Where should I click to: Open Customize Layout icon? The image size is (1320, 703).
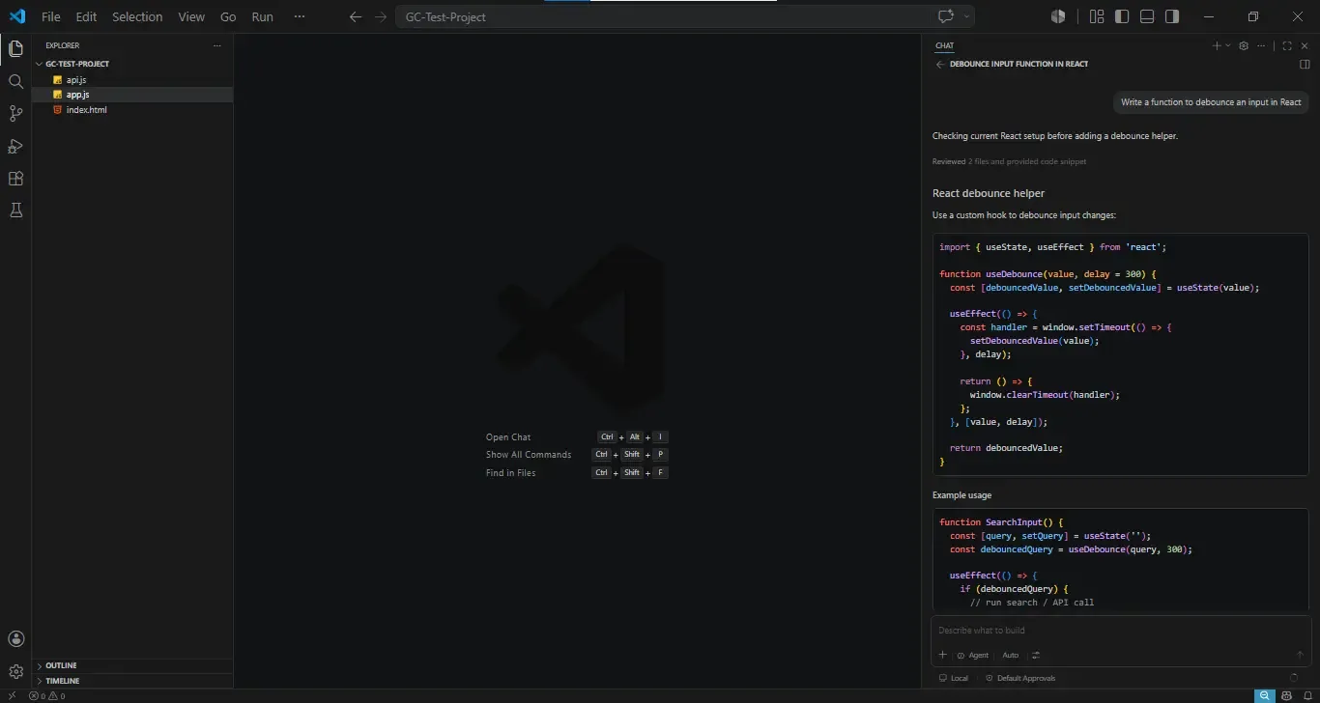(x=1097, y=16)
